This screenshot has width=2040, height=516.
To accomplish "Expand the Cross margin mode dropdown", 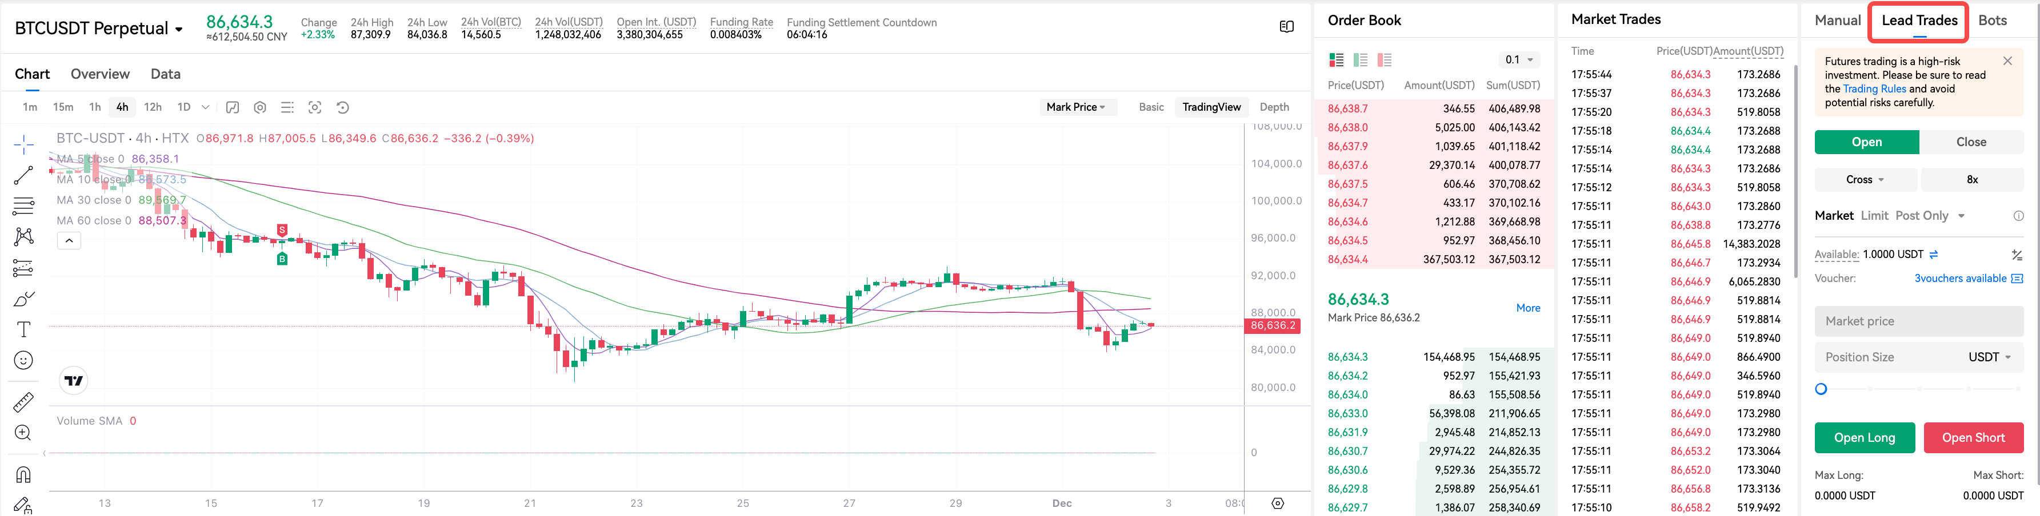I will 1865,180.
